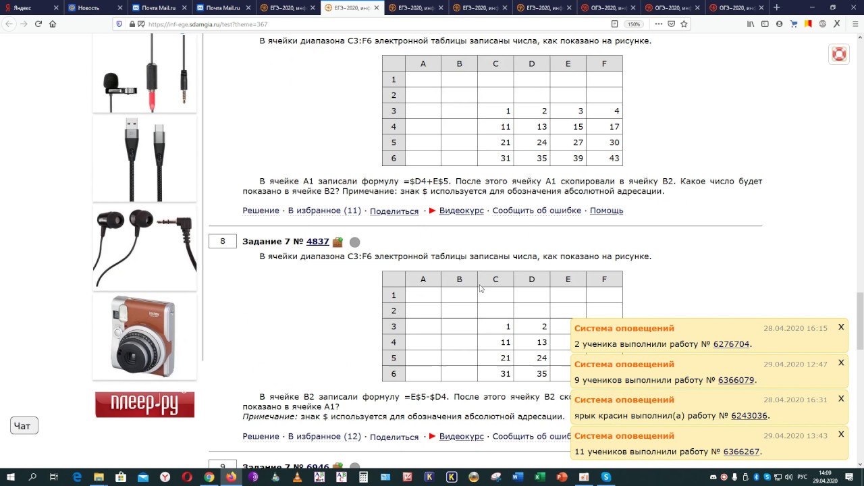Open the Windows Start menu

(x=11, y=477)
